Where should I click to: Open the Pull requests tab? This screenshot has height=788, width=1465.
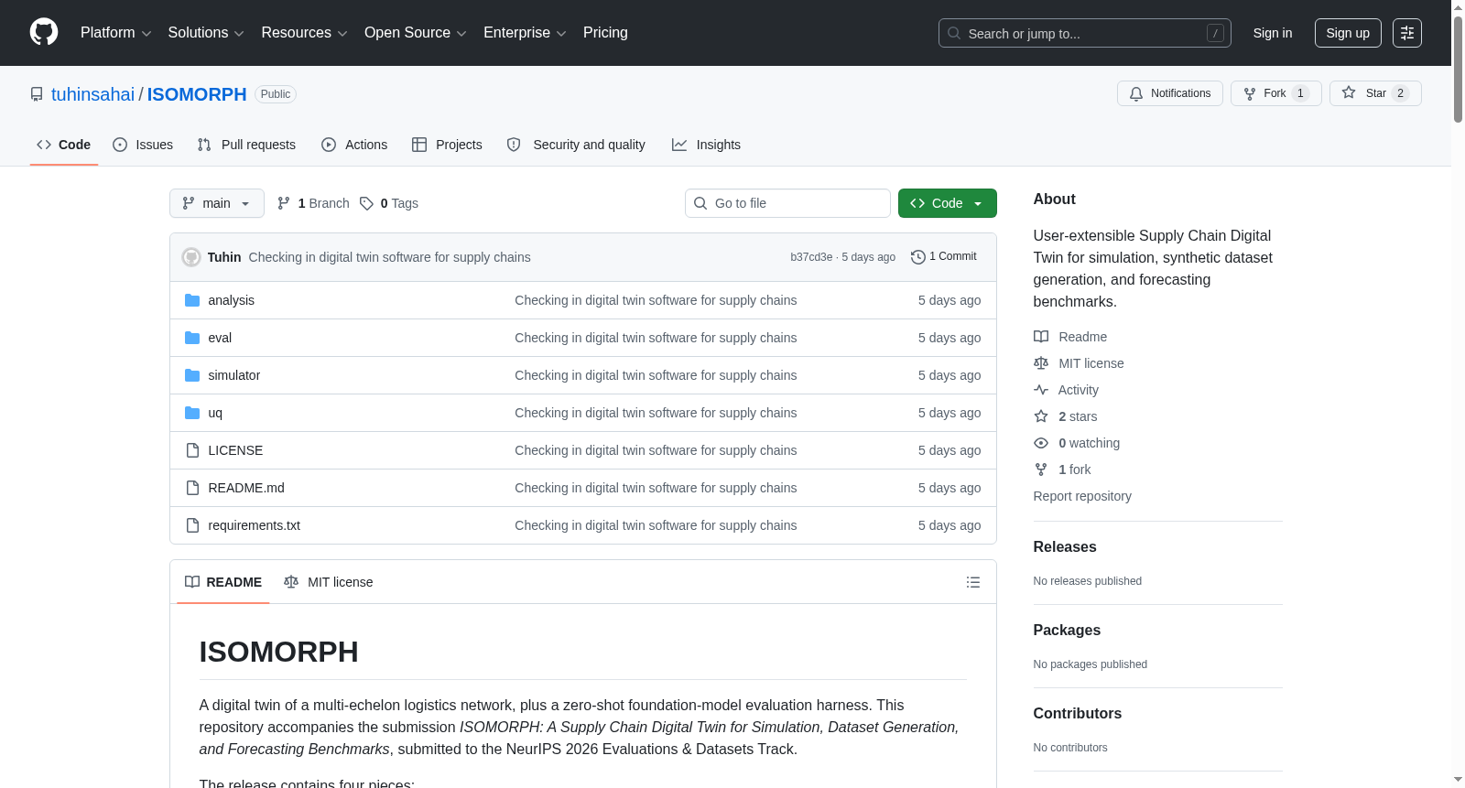(x=246, y=145)
